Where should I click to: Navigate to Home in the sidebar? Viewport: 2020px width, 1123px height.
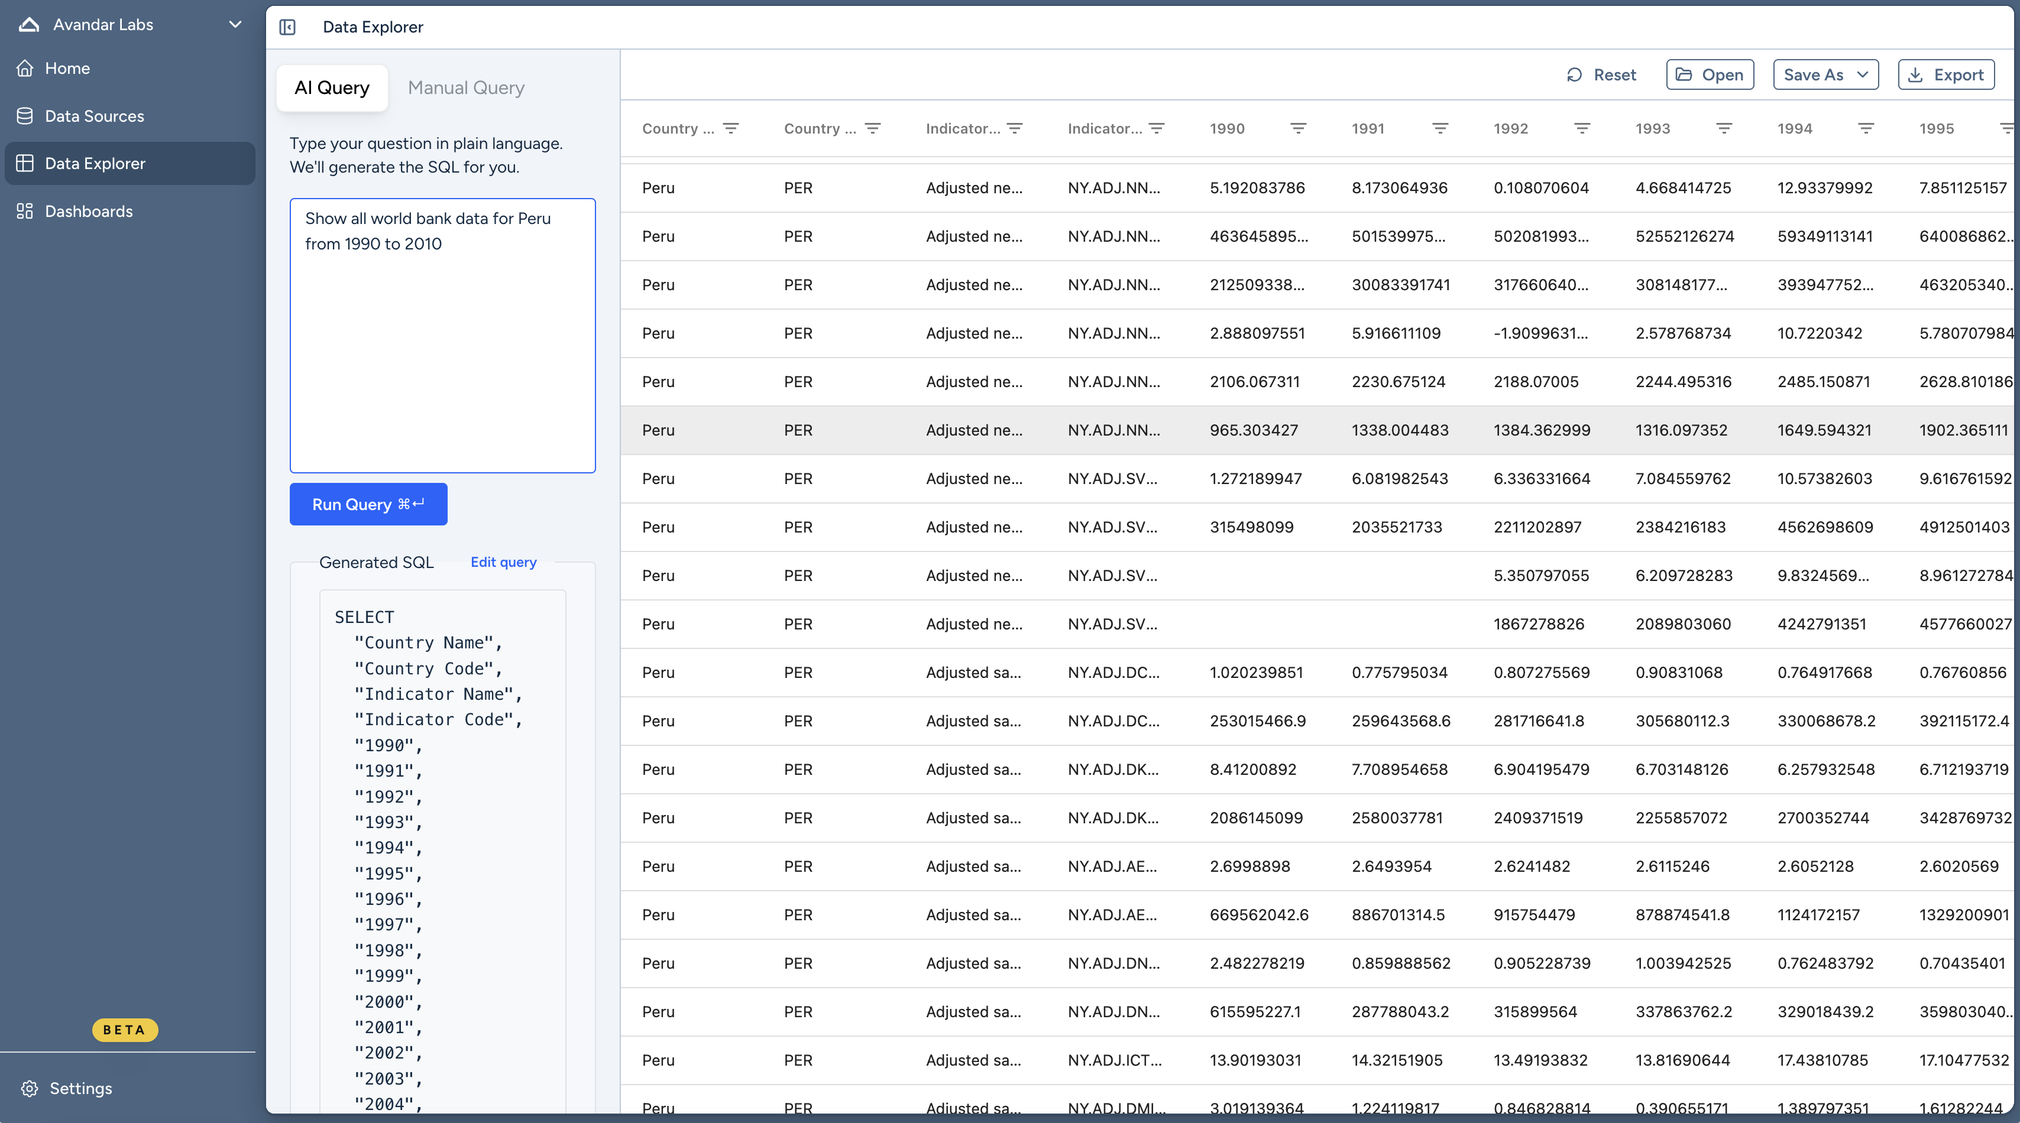tap(67, 68)
